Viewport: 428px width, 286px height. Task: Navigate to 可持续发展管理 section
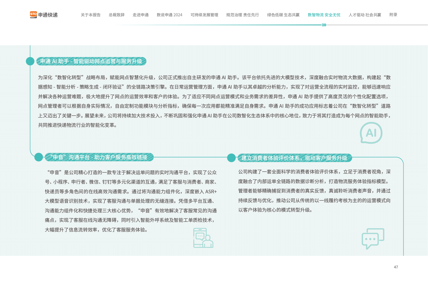pos(204,15)
